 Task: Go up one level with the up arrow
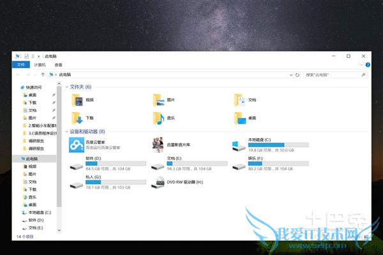pos(43,75)
